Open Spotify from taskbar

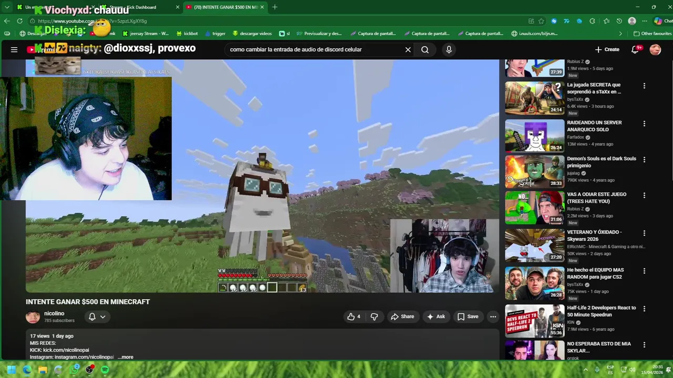pos(105,370)
